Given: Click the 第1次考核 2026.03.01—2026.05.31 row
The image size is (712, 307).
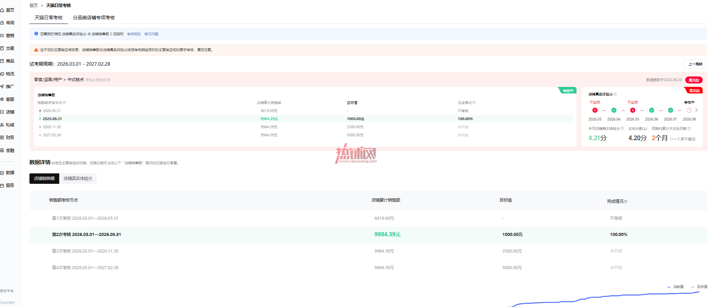Looking at the screenshot, I should (x=368, y=218).
